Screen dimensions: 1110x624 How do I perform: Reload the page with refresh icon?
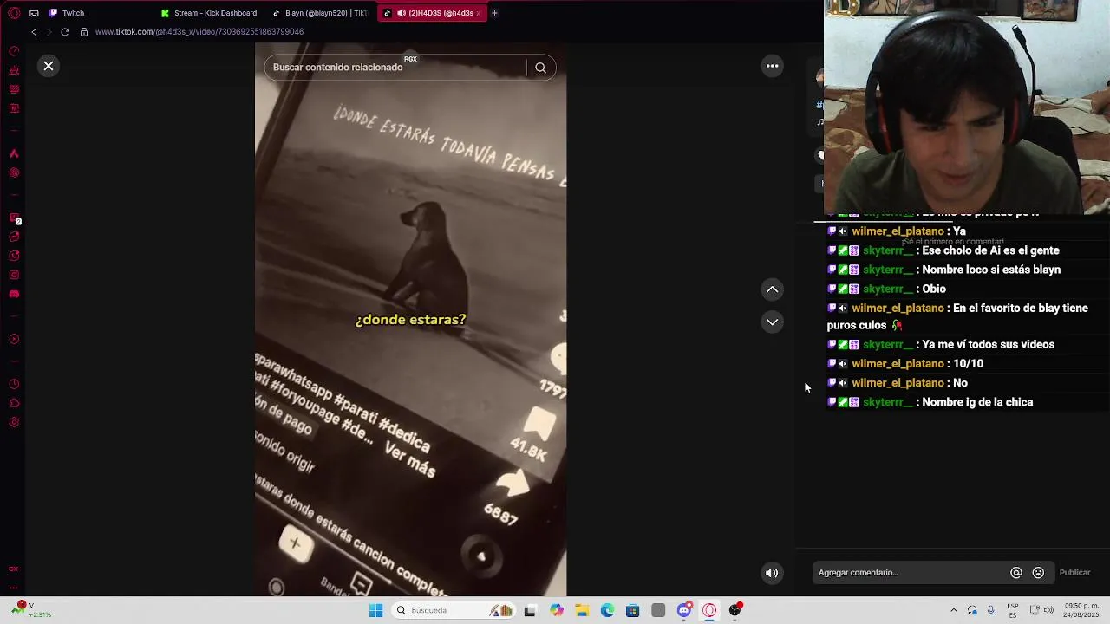click(64, 32)
